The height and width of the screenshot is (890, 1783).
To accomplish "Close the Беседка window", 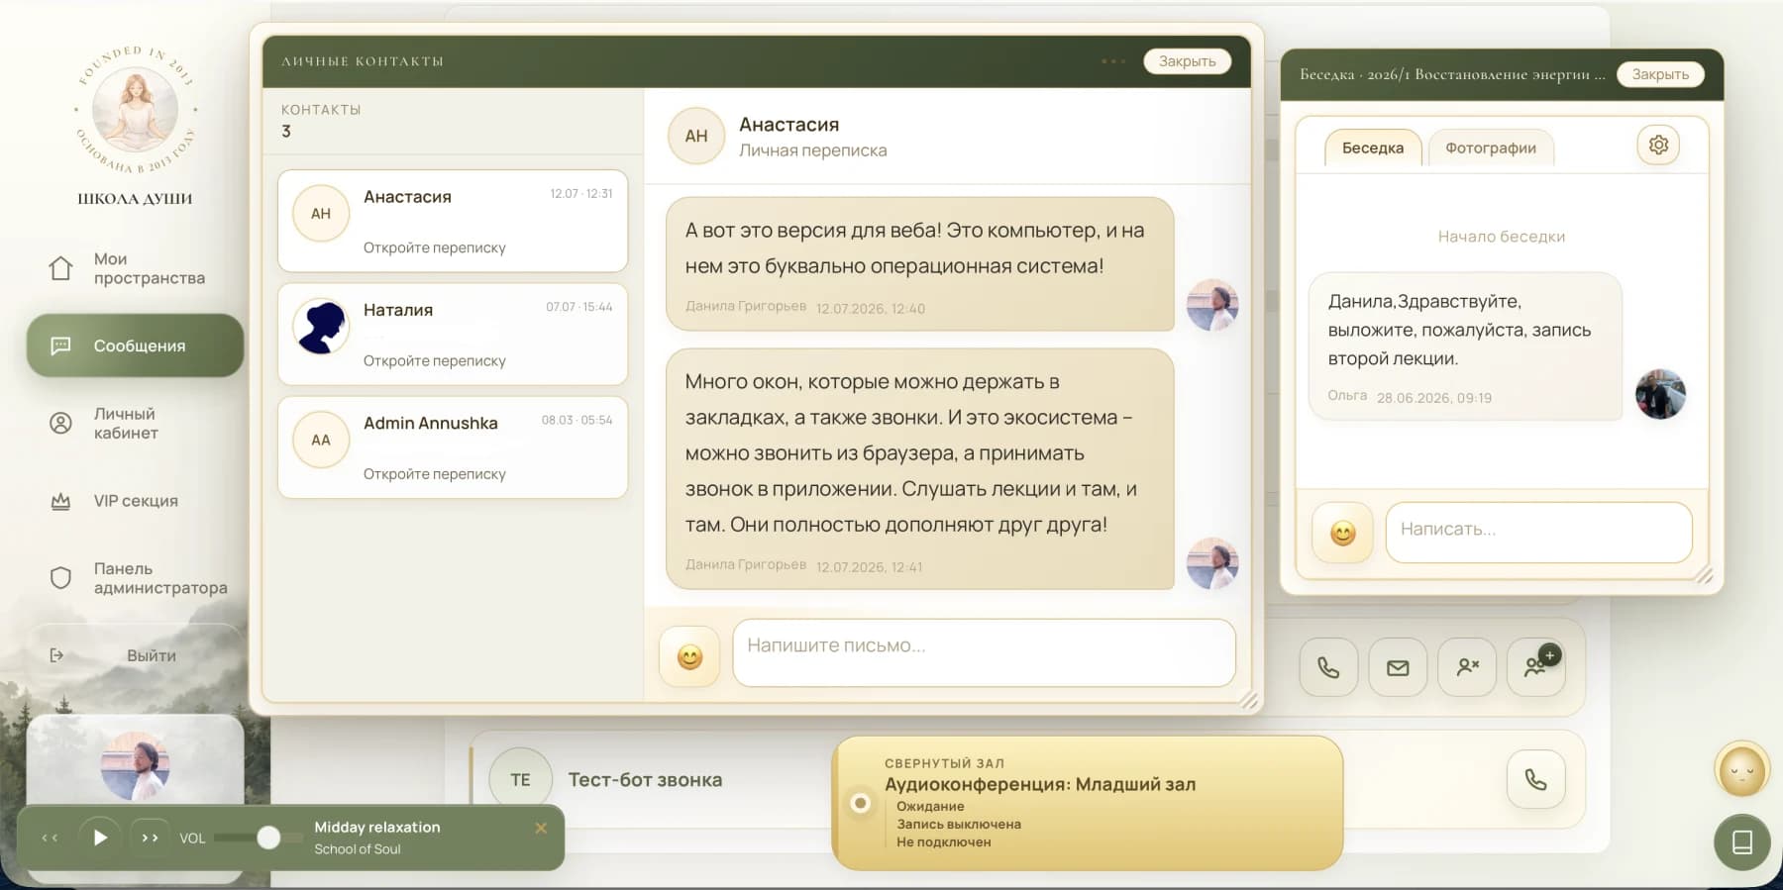I will (x=1660, y=74).
